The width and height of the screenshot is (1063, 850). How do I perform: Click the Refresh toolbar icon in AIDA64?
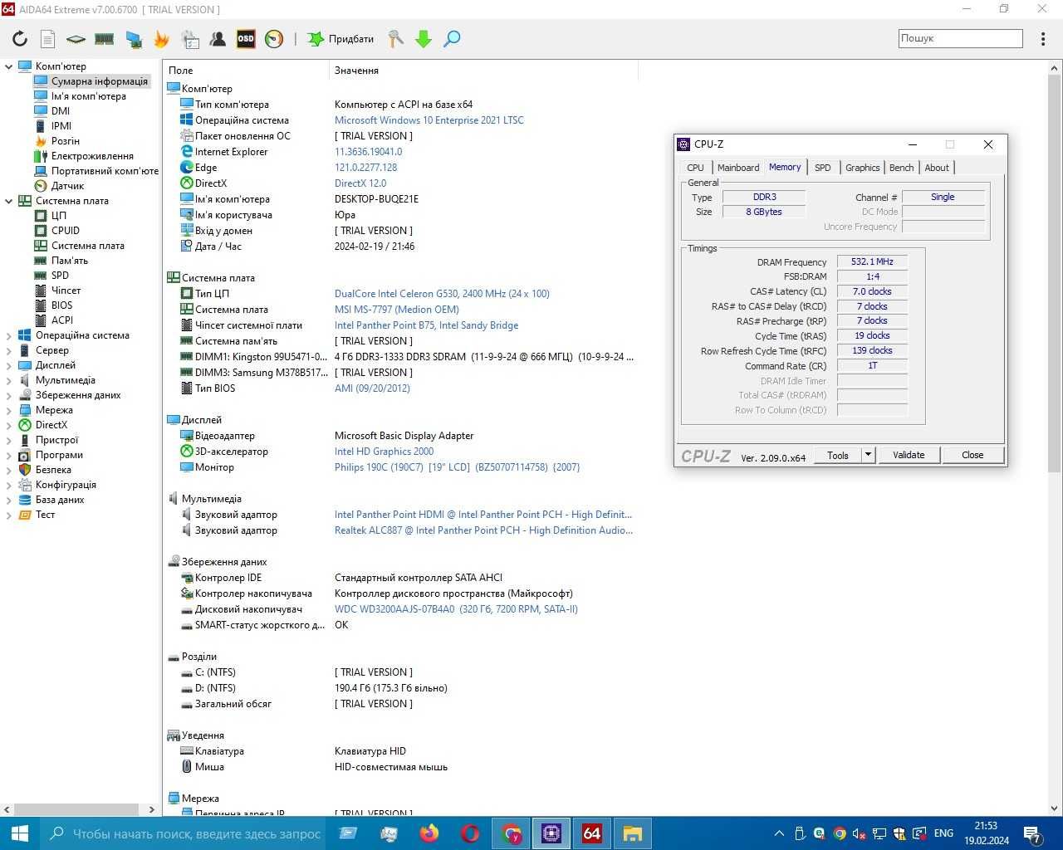click(x=20, y=39)
